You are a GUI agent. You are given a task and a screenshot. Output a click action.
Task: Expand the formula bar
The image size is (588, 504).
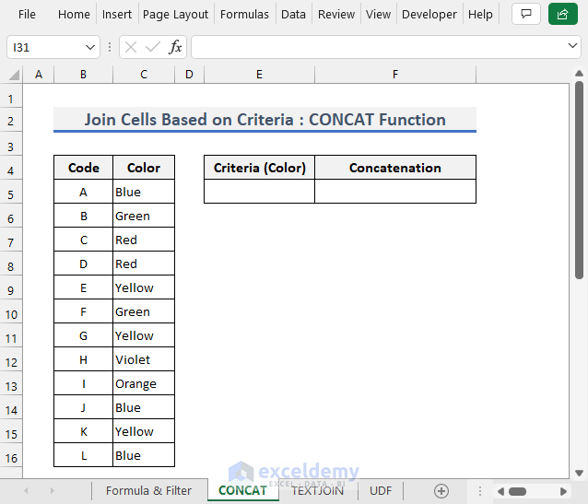[x=572, y=46]
